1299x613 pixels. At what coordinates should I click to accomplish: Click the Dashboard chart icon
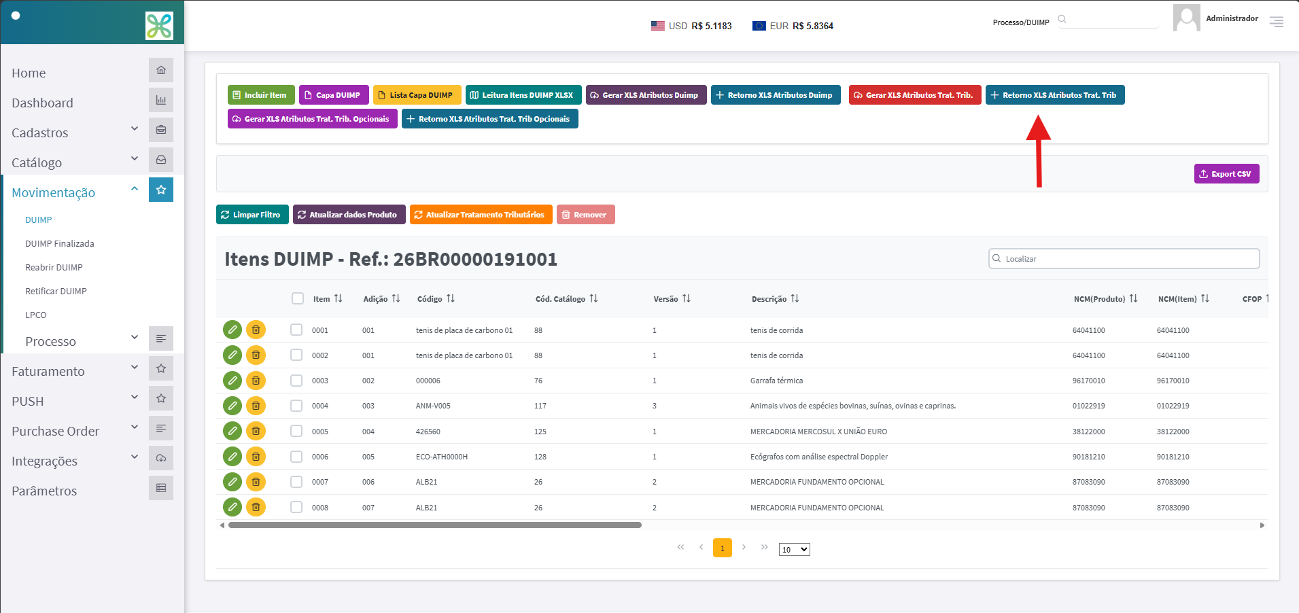point(161,100)
